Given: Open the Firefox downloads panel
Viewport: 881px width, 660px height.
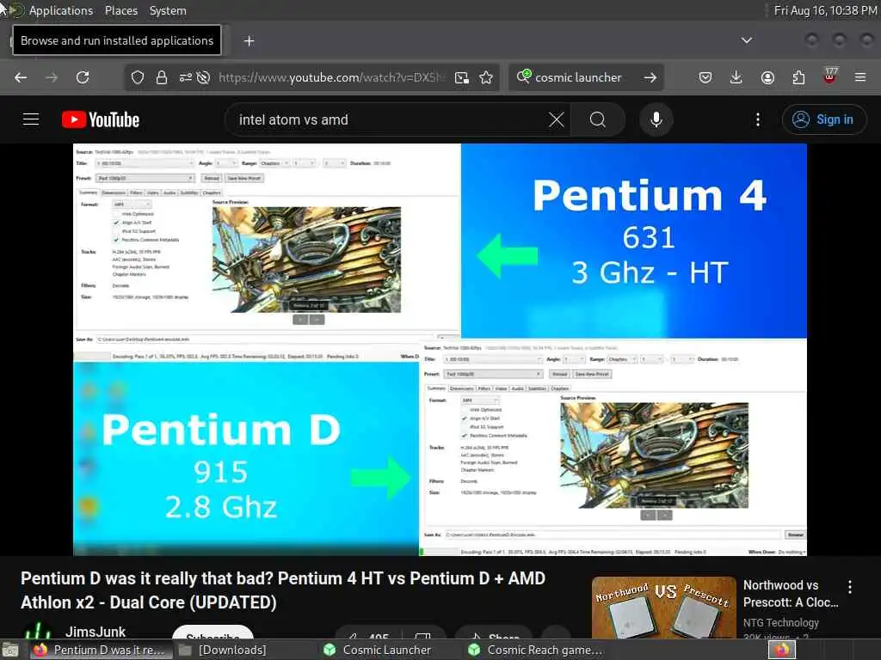Looking at the screenshot, I should click(x=736, y=77).
